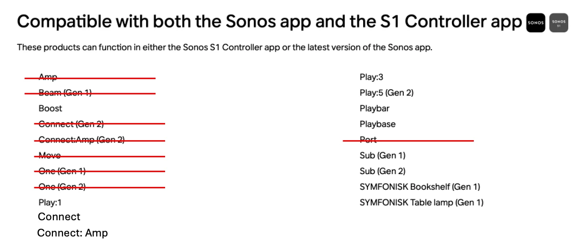The height and width of the screenshot is (246, 585).
Task: Select the Playbar item
Action: pyautogui.click(x=375, y=108)
